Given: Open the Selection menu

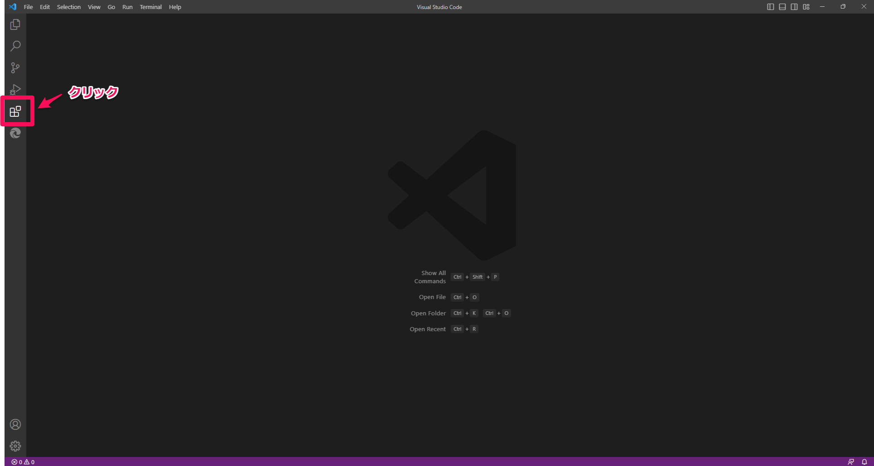Looking at the screenshot, I should pyautogui.click(x=69, y=7).
